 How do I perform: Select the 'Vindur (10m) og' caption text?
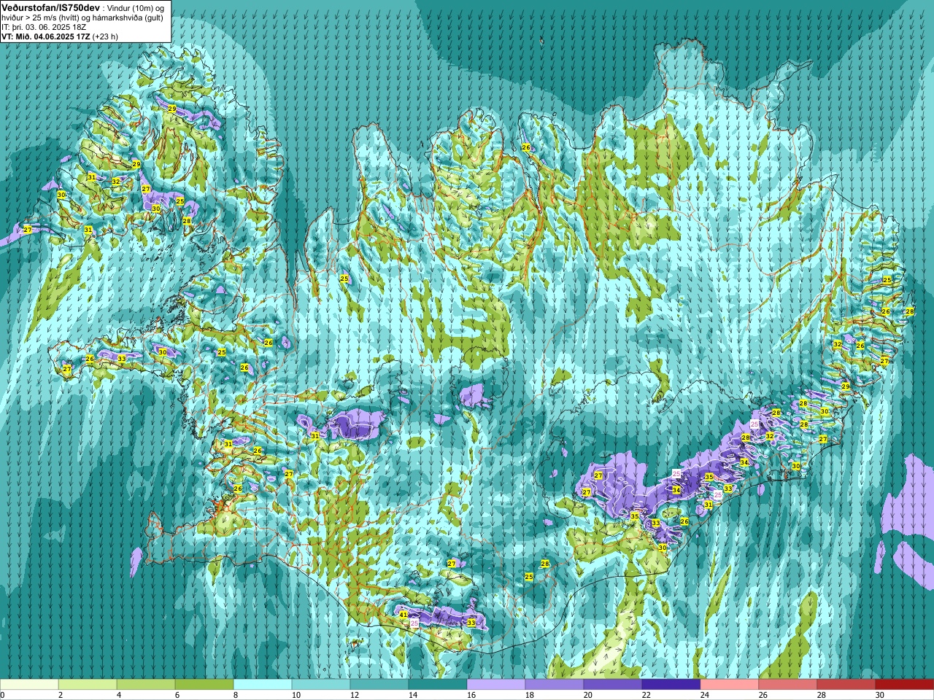tap(136, 8)
